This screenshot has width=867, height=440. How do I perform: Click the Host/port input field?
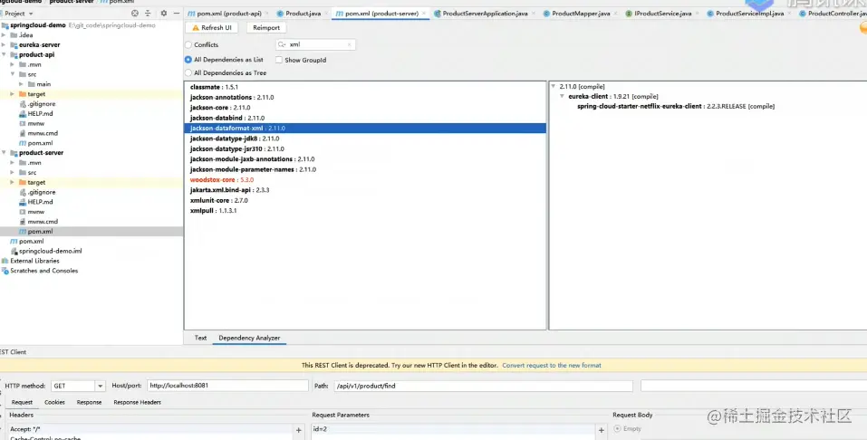227,386
